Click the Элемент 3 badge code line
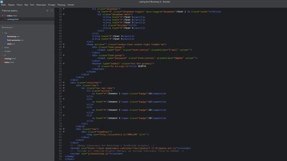Screen dimensions: 287x161 [x=129, y=110]
